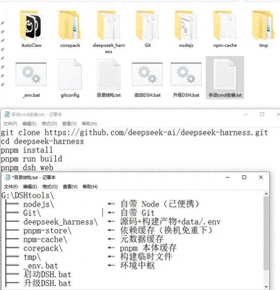Click the git clone command line
Image resolution: width=280 pixels, height=290 pixels.
[134, 133]
